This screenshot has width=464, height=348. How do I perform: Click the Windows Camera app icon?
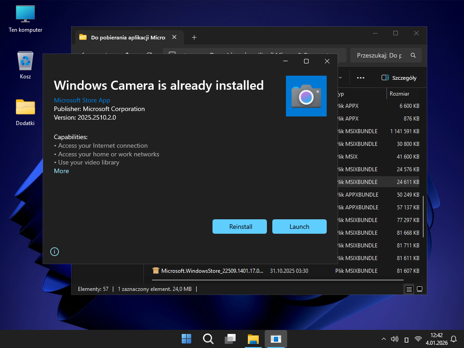[x=306, y=96]
